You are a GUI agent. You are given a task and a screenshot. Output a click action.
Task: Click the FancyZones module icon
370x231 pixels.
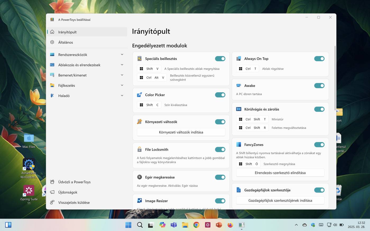click(239, 144)
